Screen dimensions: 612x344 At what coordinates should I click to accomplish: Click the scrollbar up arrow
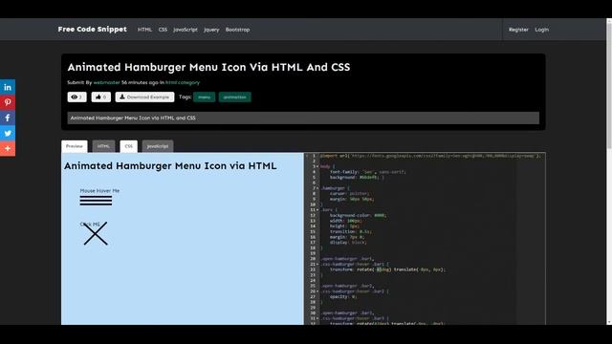(x=609, y=21)
